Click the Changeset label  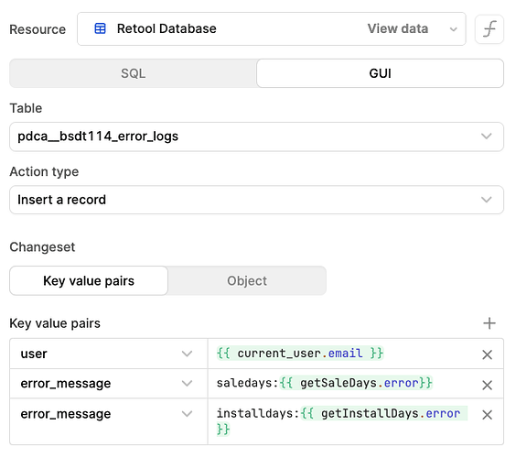pos(42,247)
